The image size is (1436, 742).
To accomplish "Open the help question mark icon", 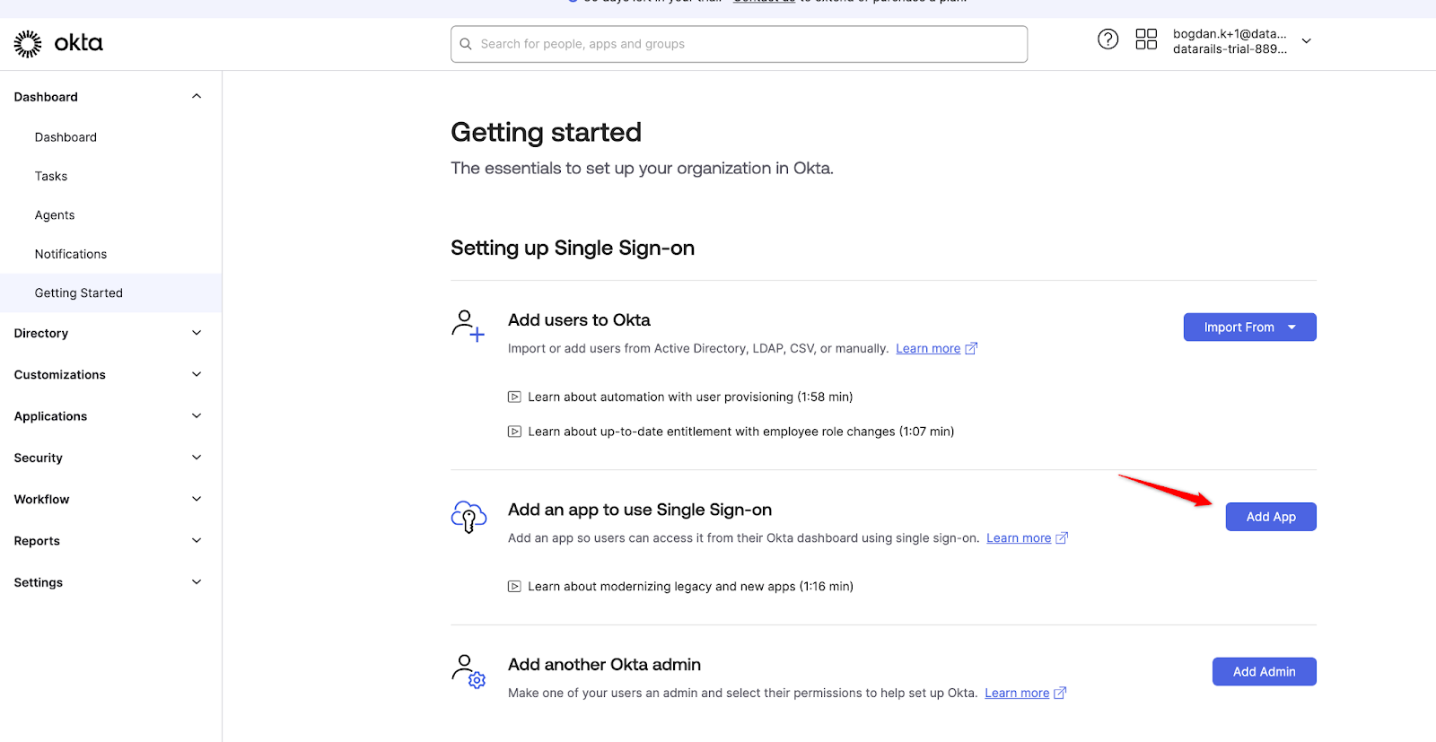I will (x=1108, y=39).
